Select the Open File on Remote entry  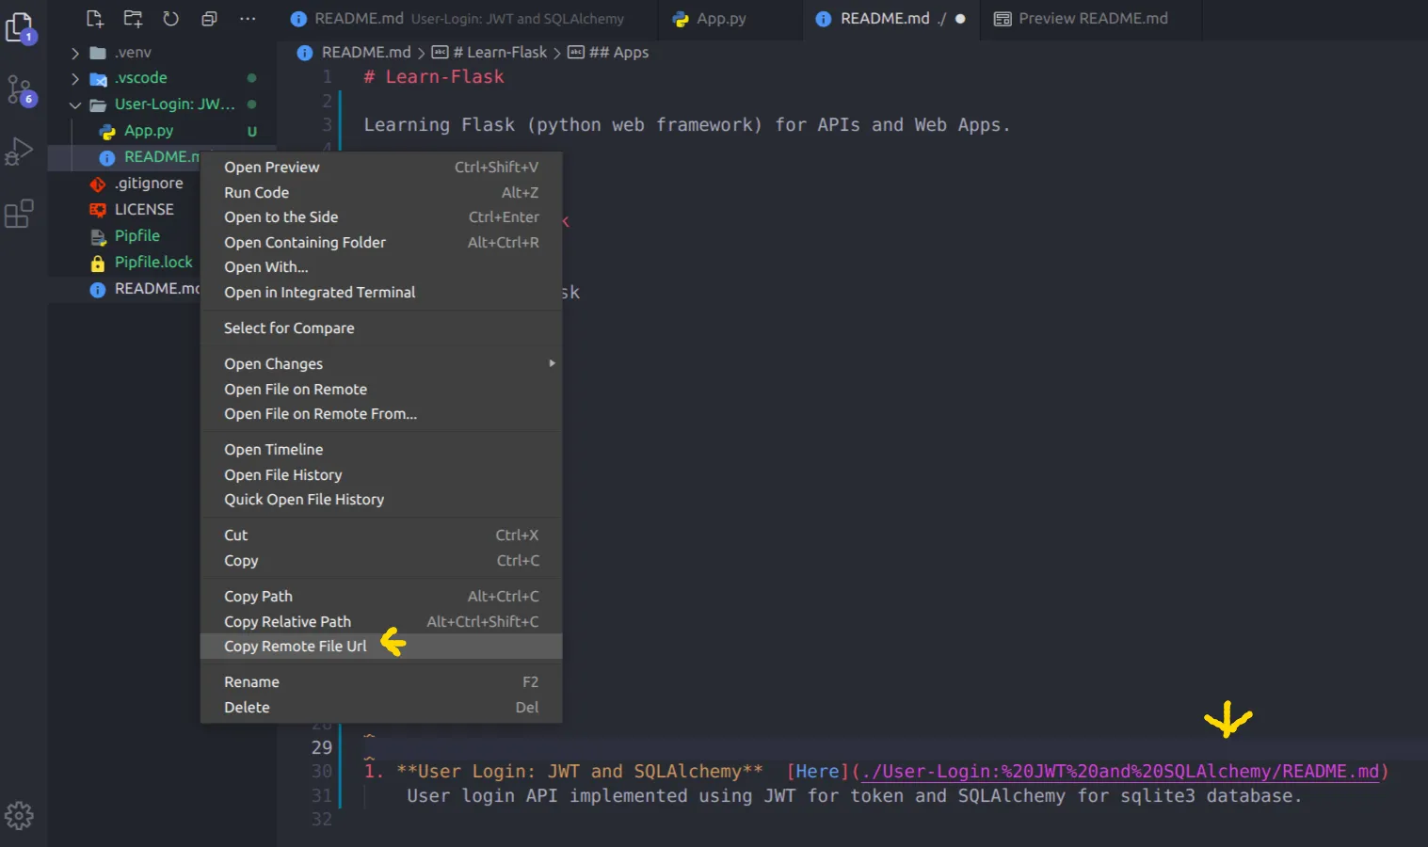click(381, 390)
